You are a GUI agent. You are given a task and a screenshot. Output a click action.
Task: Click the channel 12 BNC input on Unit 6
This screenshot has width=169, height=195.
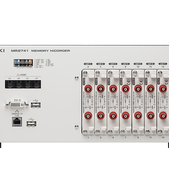(151, 89)
